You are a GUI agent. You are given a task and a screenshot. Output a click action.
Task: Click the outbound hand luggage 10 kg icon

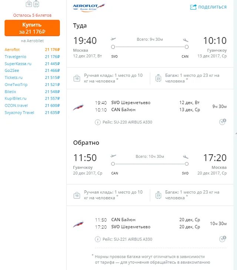[77, 78]
